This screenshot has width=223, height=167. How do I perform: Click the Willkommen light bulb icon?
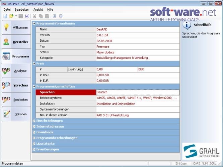tap(6, 27)
